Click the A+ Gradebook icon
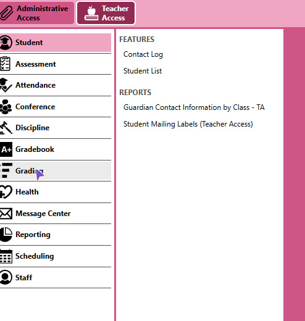Image resolution: width=305 pixels, height=321 pixels. (x=6, y=149)
